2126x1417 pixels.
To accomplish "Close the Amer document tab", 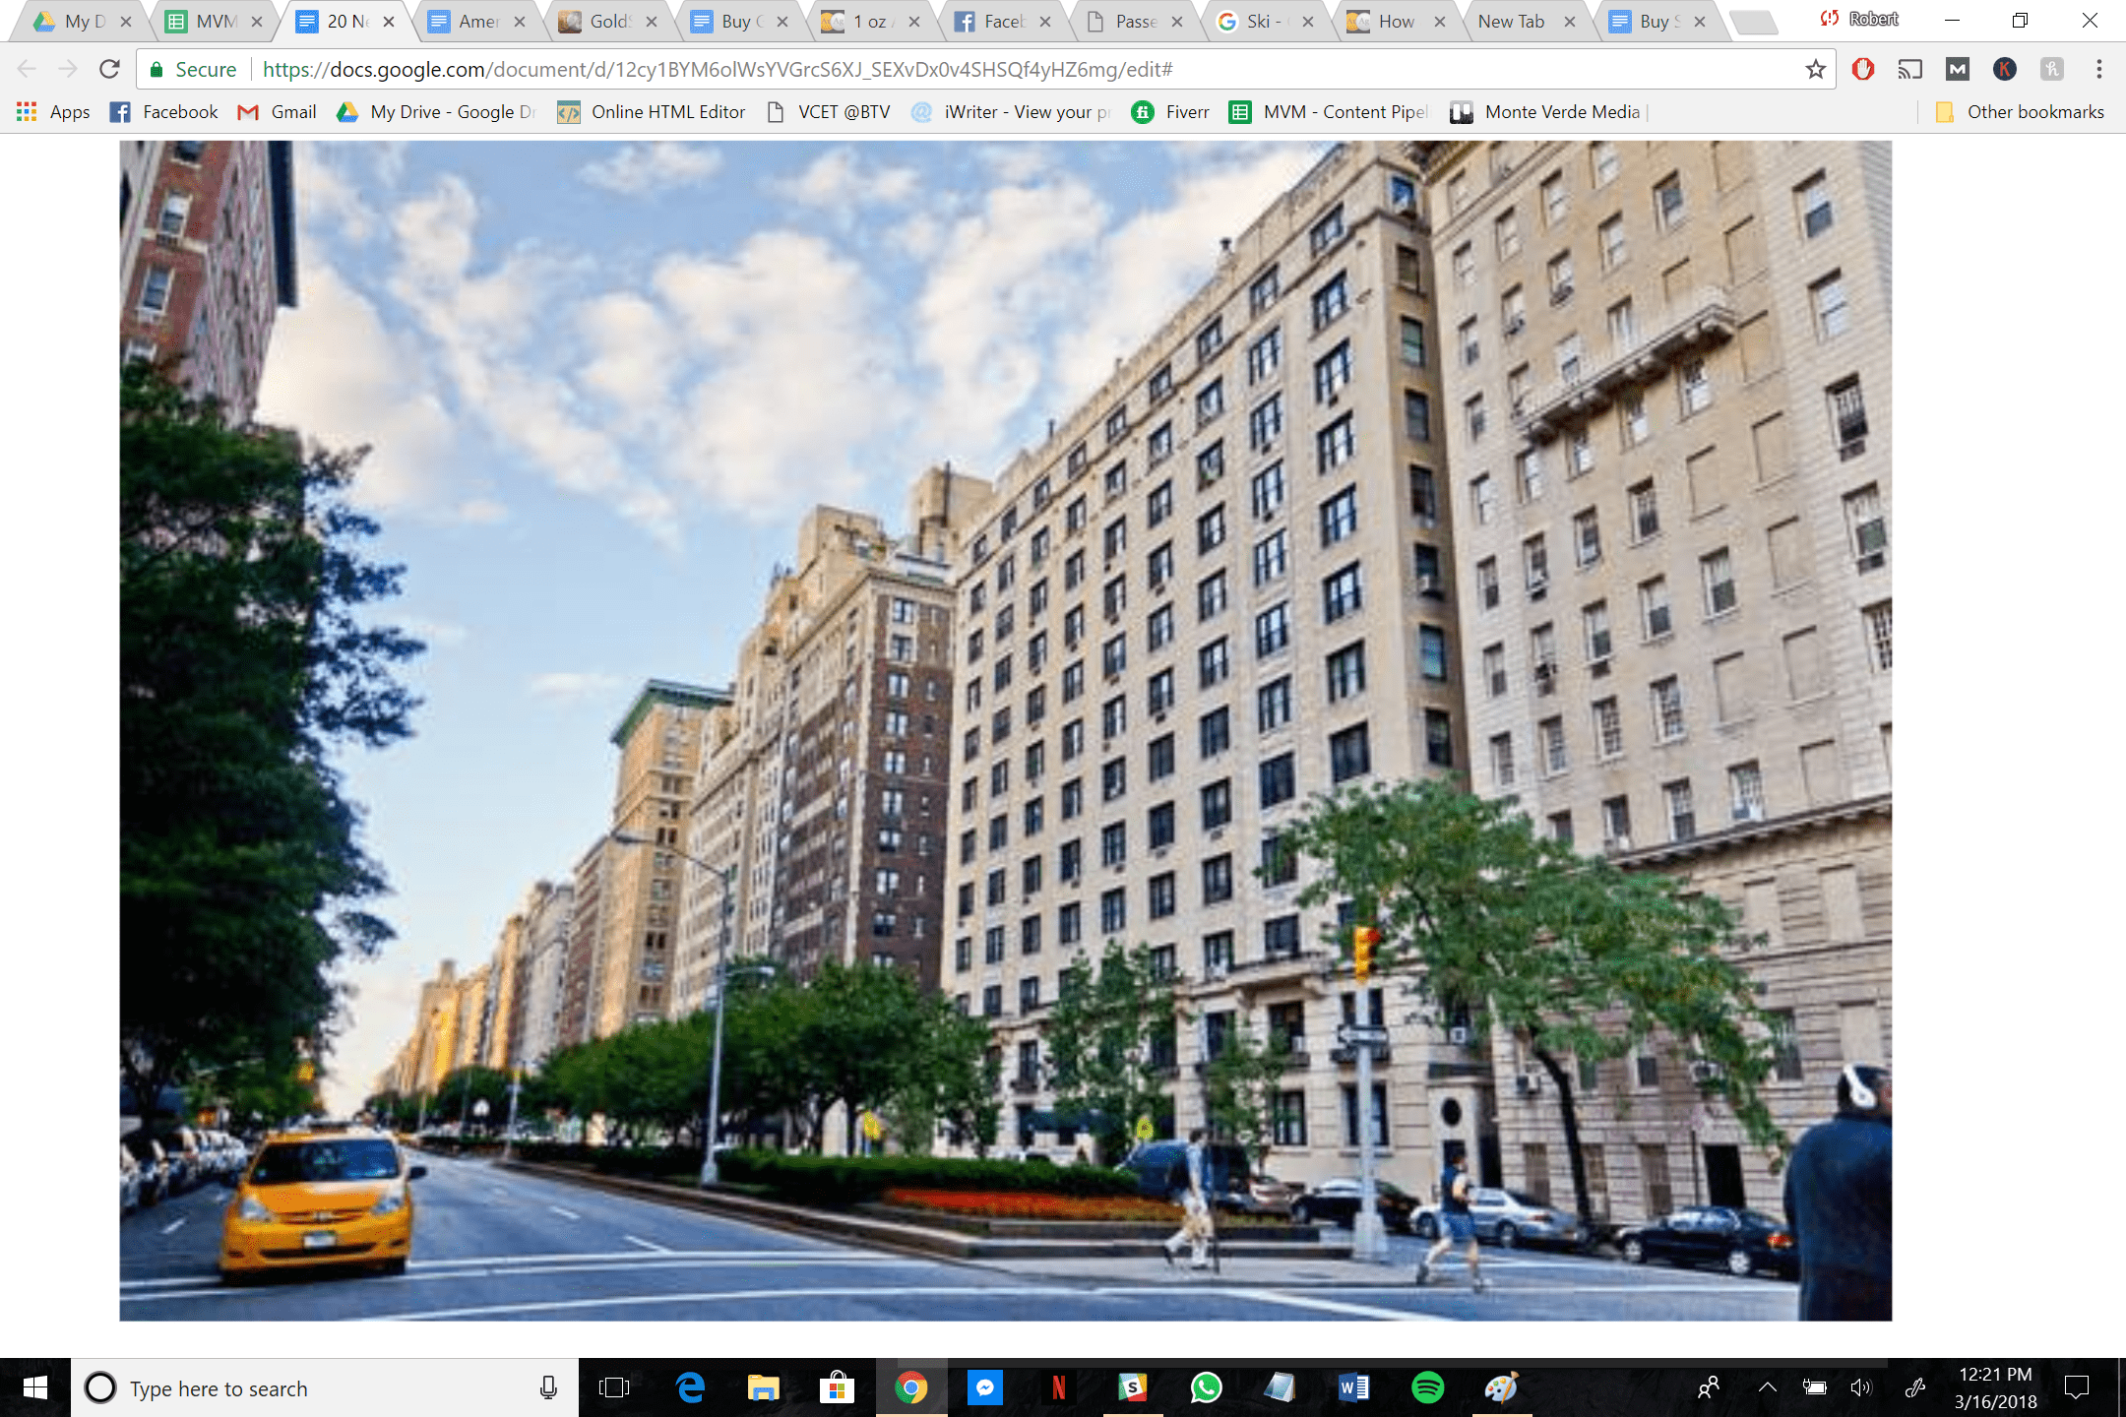I will tap(520, 22).
